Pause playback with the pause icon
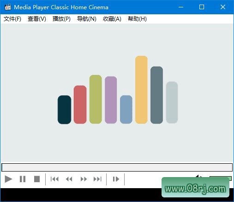 [23, 179]
